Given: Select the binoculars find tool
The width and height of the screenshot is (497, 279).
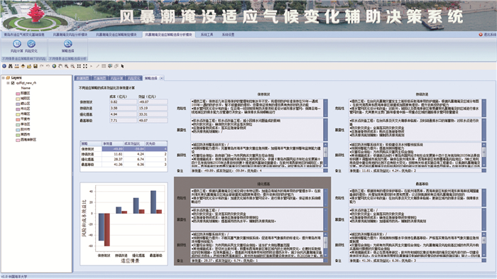Looking at the screenshot, I should coord(11,66).
